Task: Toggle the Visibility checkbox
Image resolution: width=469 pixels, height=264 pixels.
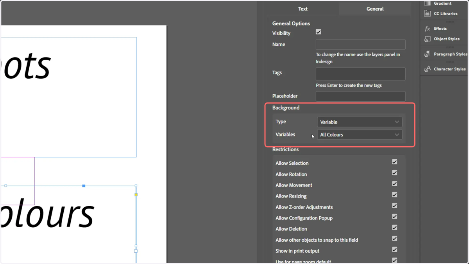Action: [319, 32]
